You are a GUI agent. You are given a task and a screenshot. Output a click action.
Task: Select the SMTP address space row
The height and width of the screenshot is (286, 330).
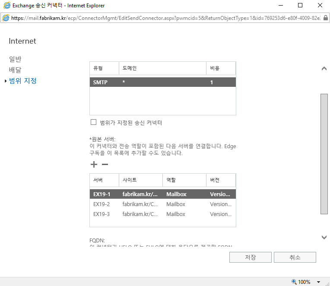point(163,82)
